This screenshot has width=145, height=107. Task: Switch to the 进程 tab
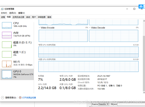pos(3,17)
